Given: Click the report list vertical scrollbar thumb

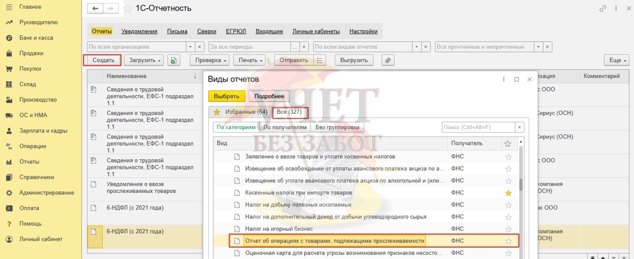Looking at the screenshot, I should coord(521,183).
